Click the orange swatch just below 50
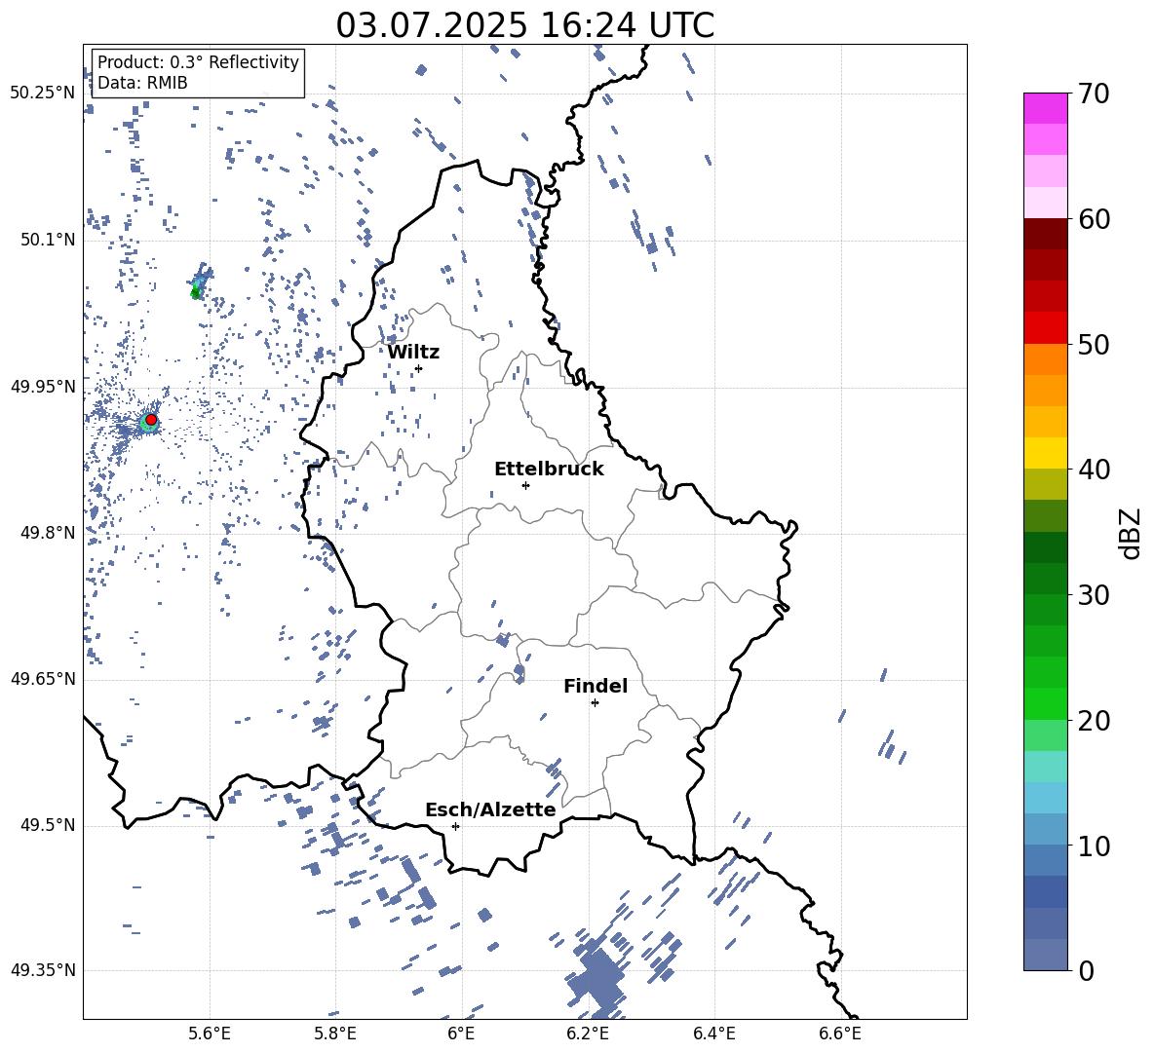Image resolution: width=1154 pixels, height=1053 pixels. [1045, 359]
